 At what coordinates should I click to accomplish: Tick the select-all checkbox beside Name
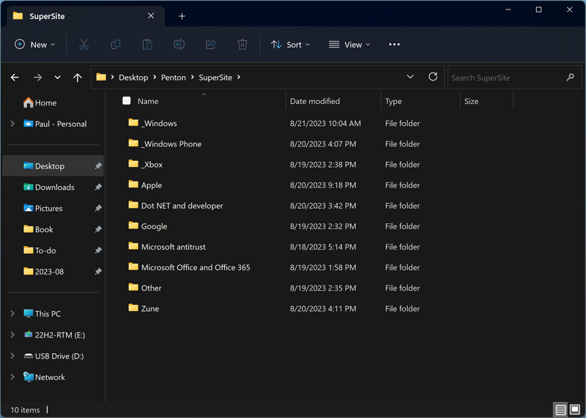pos(127,101)
